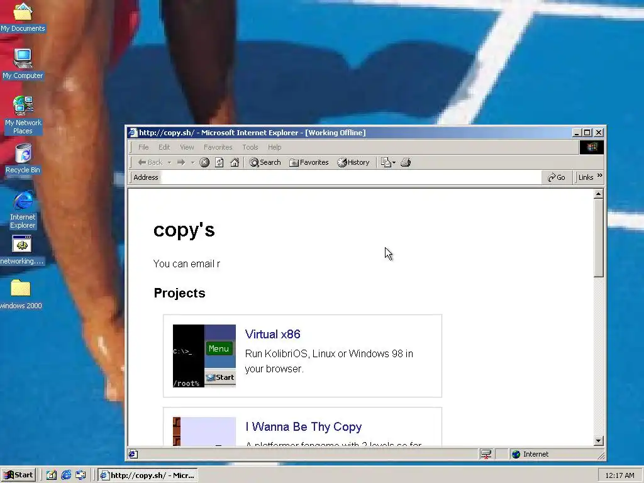Open the View menu

click(187, 147)
